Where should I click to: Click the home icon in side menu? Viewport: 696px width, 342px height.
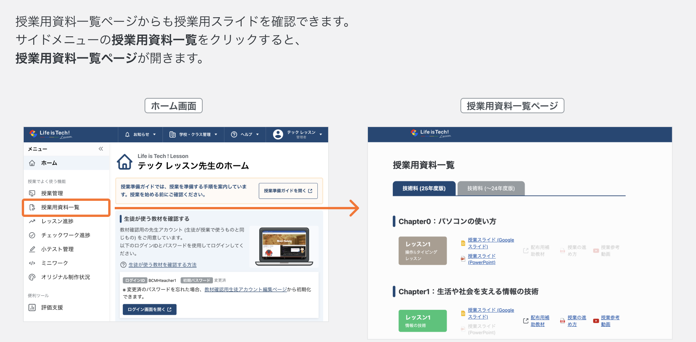pyautogui.click(x=32, y=163)
